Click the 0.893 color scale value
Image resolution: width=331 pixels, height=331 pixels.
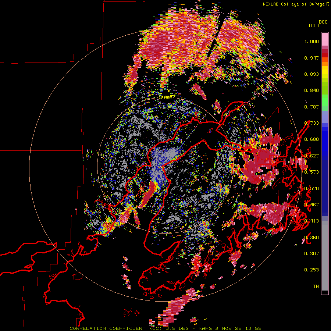(x=312, y=74)
